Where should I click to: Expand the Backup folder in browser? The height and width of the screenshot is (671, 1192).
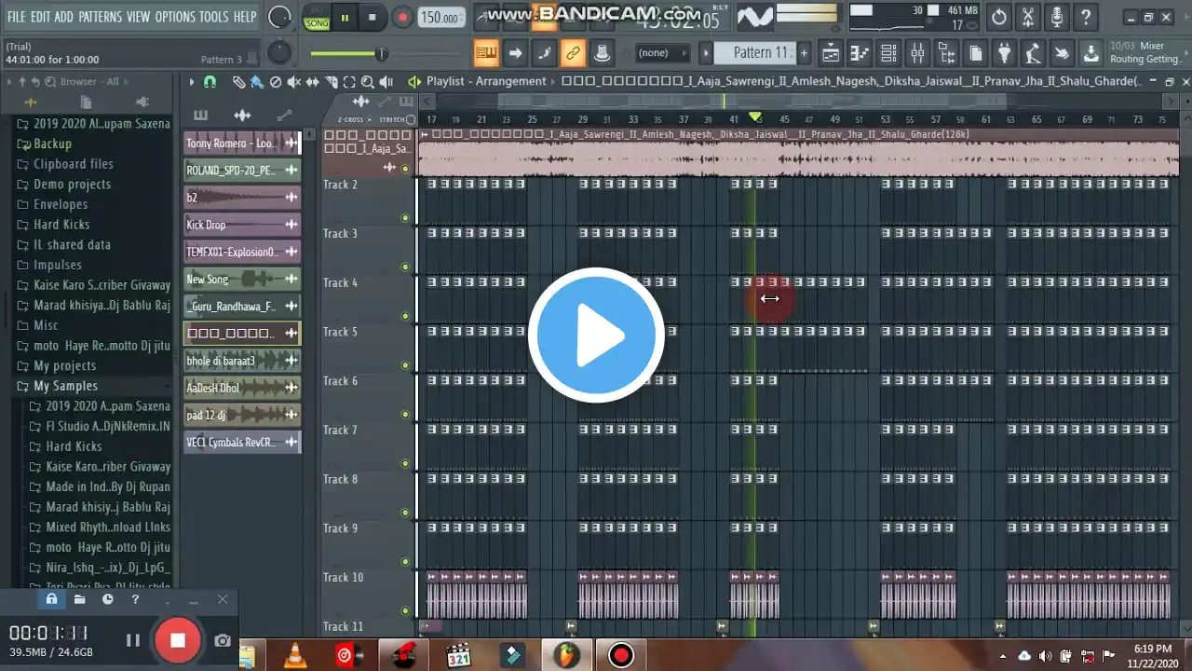click(52, 144)
